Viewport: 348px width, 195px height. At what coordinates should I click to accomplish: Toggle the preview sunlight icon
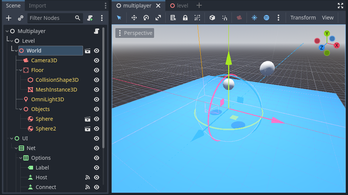pyautogui.click(x=254, y=18)
